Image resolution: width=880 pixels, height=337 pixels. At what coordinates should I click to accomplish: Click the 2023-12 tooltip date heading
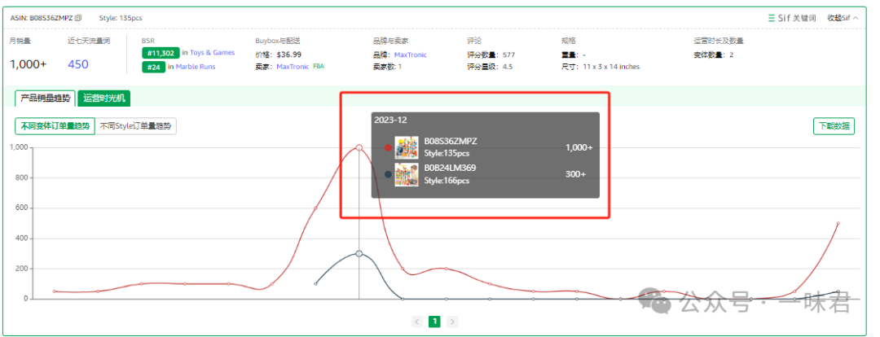click(x=390, y=120)
